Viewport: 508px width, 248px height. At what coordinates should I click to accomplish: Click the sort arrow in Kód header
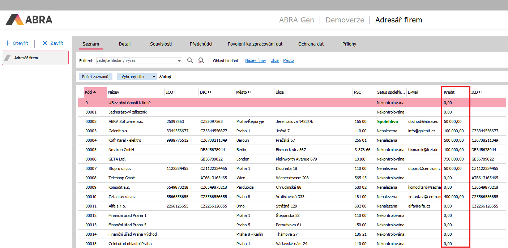click(95, 92)
